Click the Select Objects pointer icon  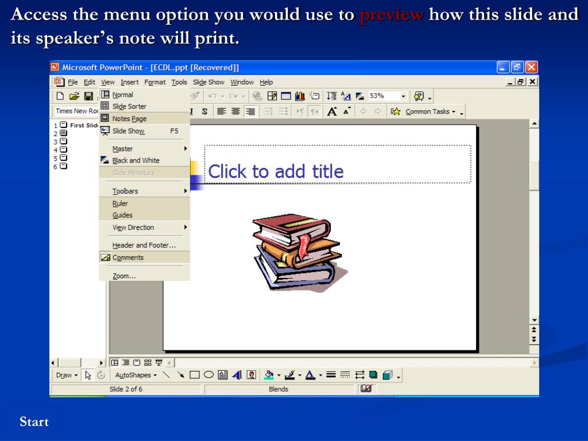tap(88, 375)
